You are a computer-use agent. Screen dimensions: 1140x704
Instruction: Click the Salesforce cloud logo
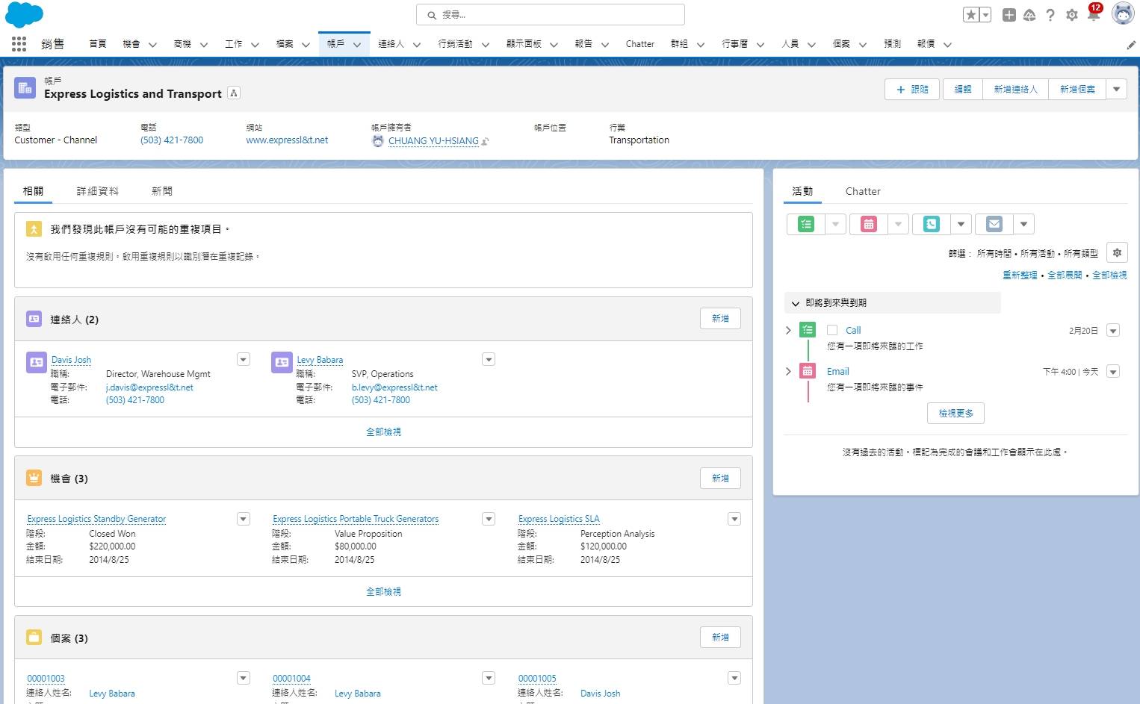click(24, 14)
